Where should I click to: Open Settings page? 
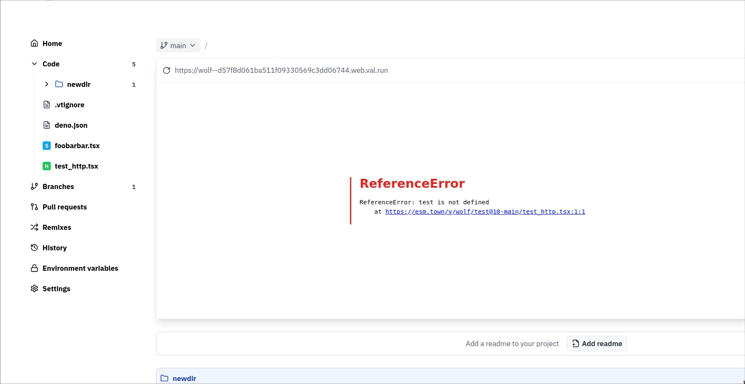click(56, 289)
